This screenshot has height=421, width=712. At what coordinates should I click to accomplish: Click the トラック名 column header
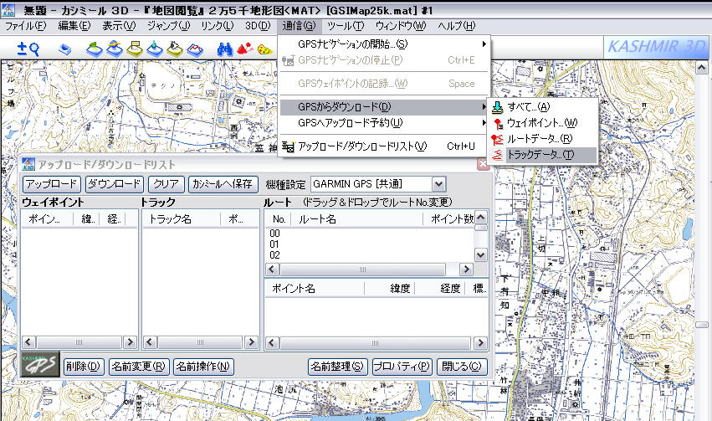182,219
